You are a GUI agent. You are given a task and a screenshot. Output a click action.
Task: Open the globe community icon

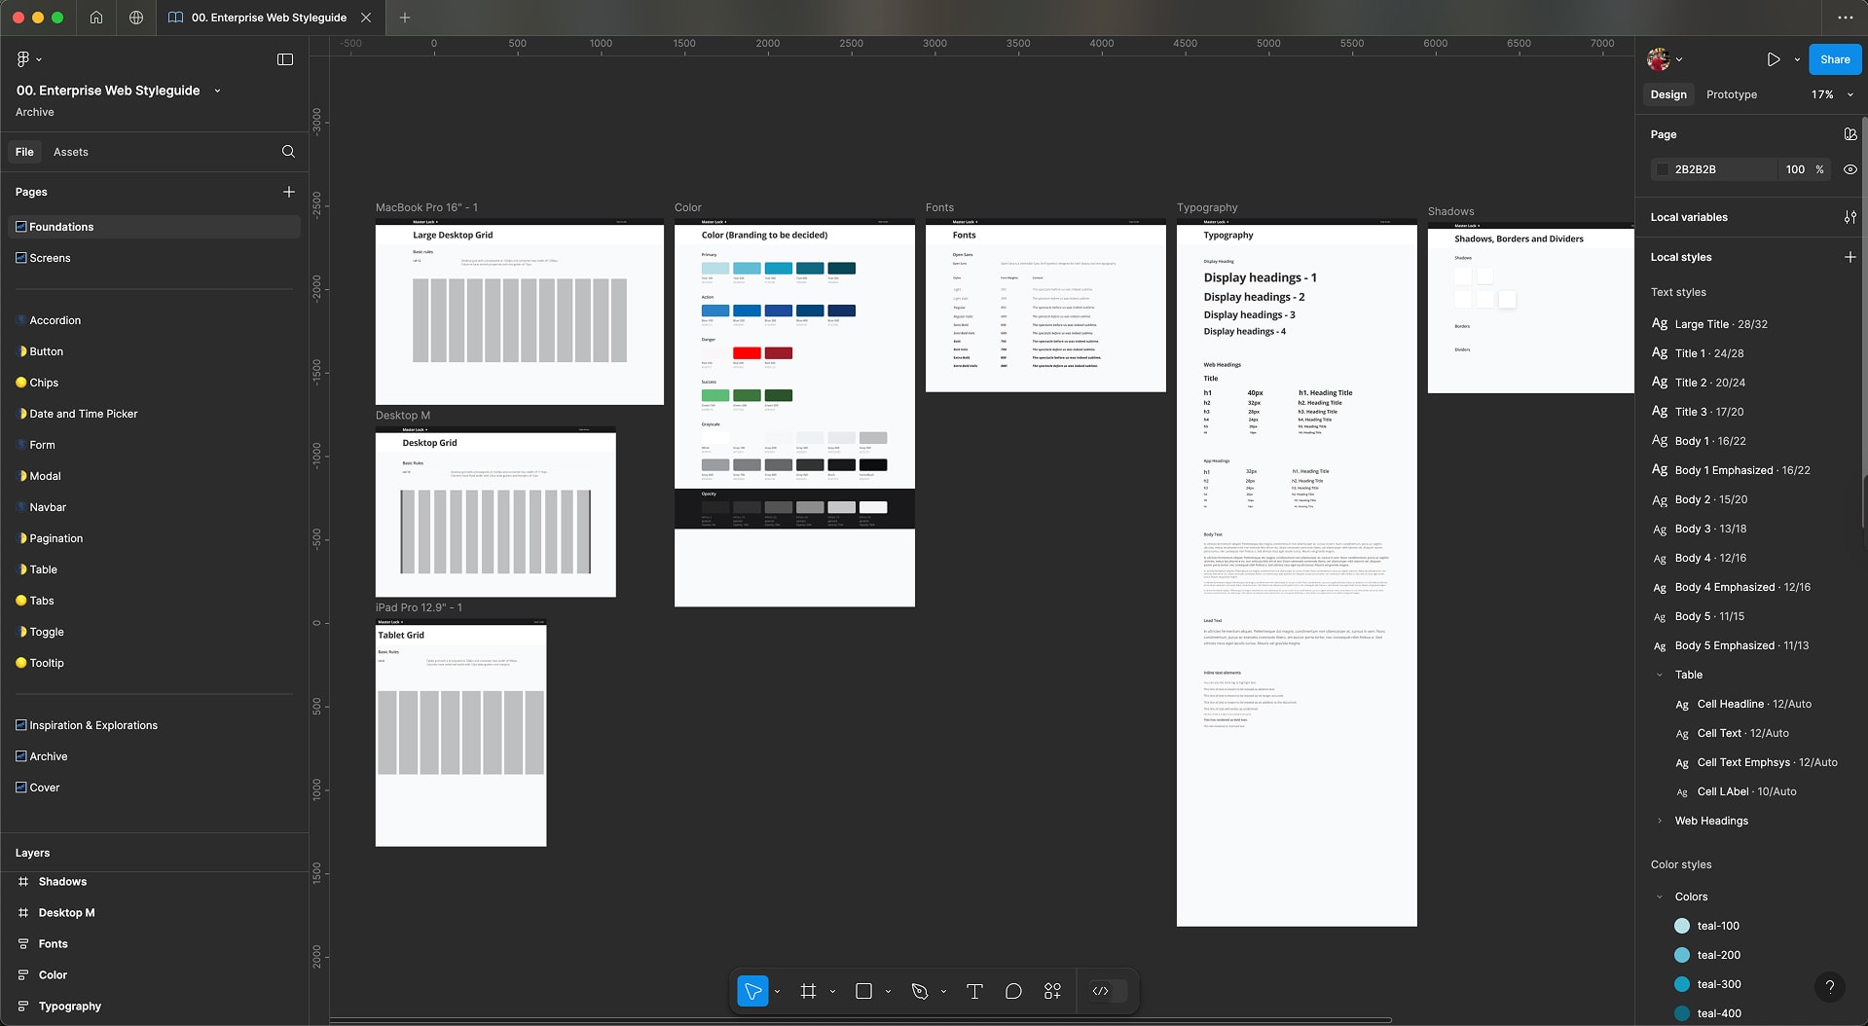click(136, 18)
